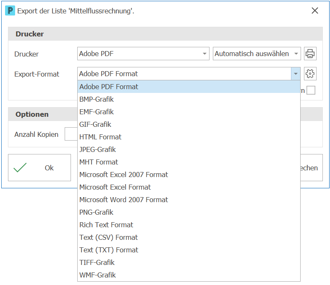Select 'Microsoft Excel 2007 Format'
Image resolution: width=330 pixels, height=285 pixels.
coord(189,175)
